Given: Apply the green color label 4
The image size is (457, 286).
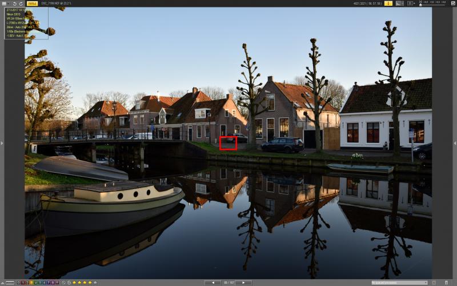Looking at the screenshot, I should [36, 283].
